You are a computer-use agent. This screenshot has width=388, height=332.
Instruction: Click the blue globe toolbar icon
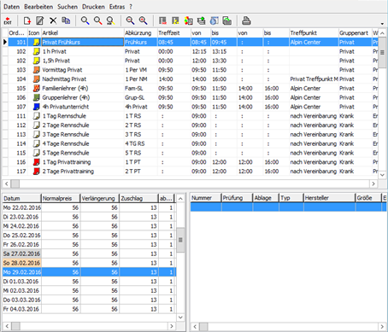tap(215, 20)
